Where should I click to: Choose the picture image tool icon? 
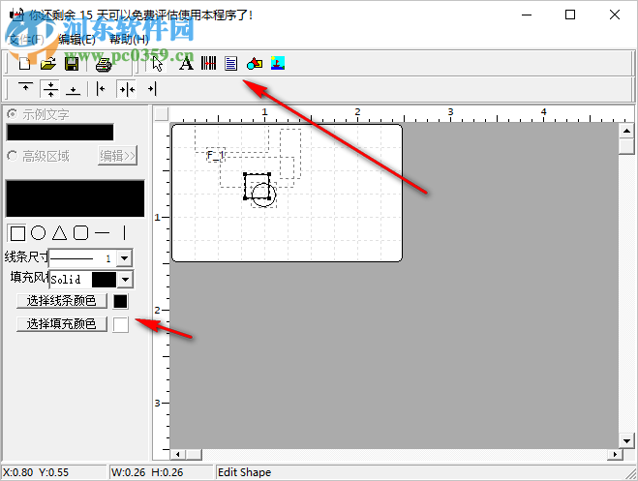(278, 63)
